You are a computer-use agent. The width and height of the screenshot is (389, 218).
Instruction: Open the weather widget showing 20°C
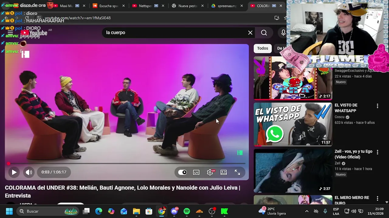pos(272,211)
